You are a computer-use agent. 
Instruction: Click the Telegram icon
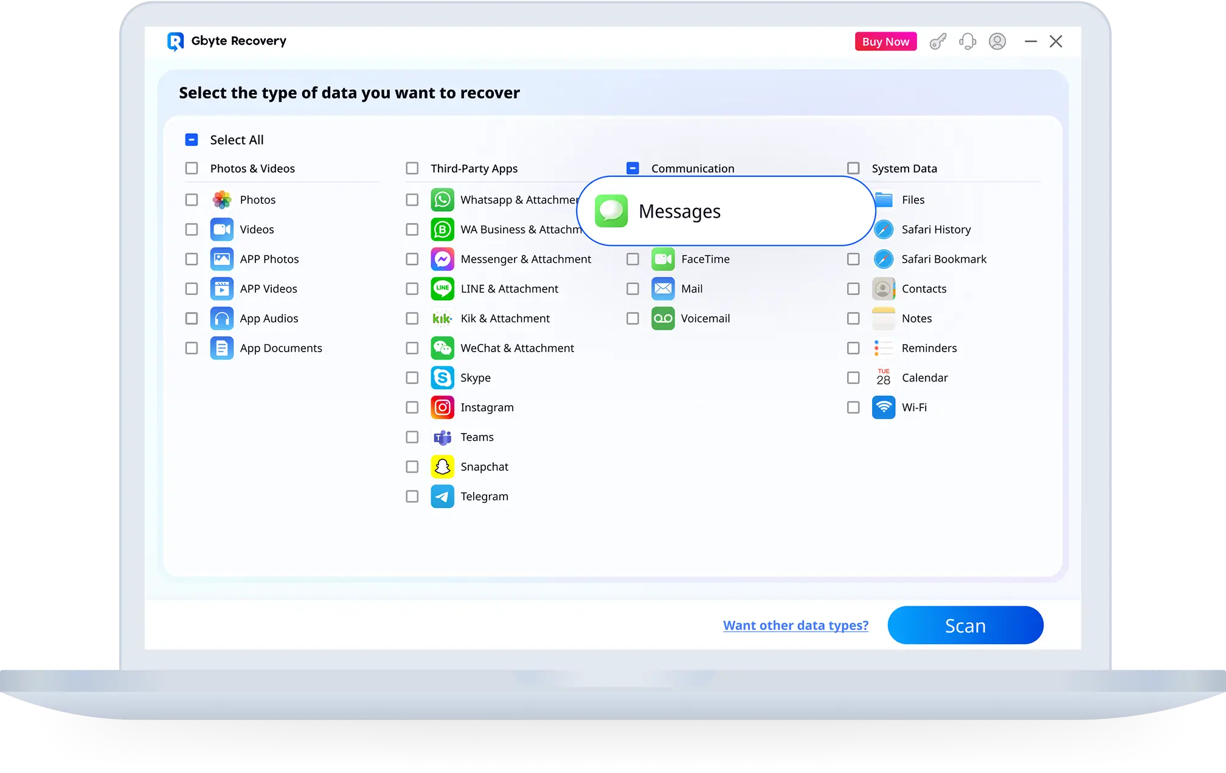pyautogui.click(x=443, y=497)
